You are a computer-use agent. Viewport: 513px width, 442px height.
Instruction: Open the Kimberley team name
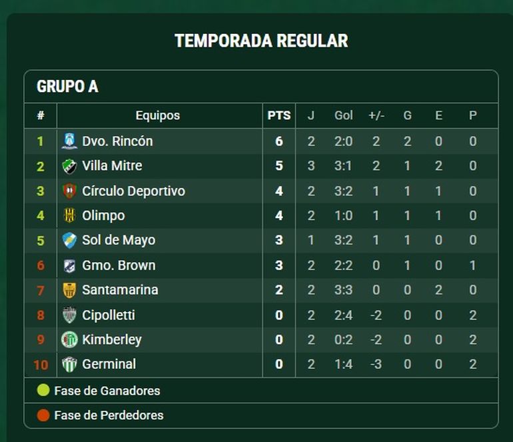pos(112,340)
